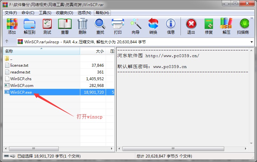Click the 测试 (Test) toolbar icon
Viewport: 257px width, 162px height.
coord(47,24)
